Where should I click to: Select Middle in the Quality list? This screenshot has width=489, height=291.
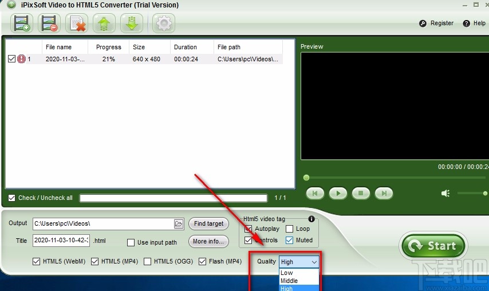(299, 281)
